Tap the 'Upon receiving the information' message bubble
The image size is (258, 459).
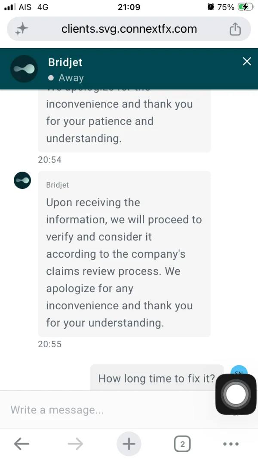point(124,254)
